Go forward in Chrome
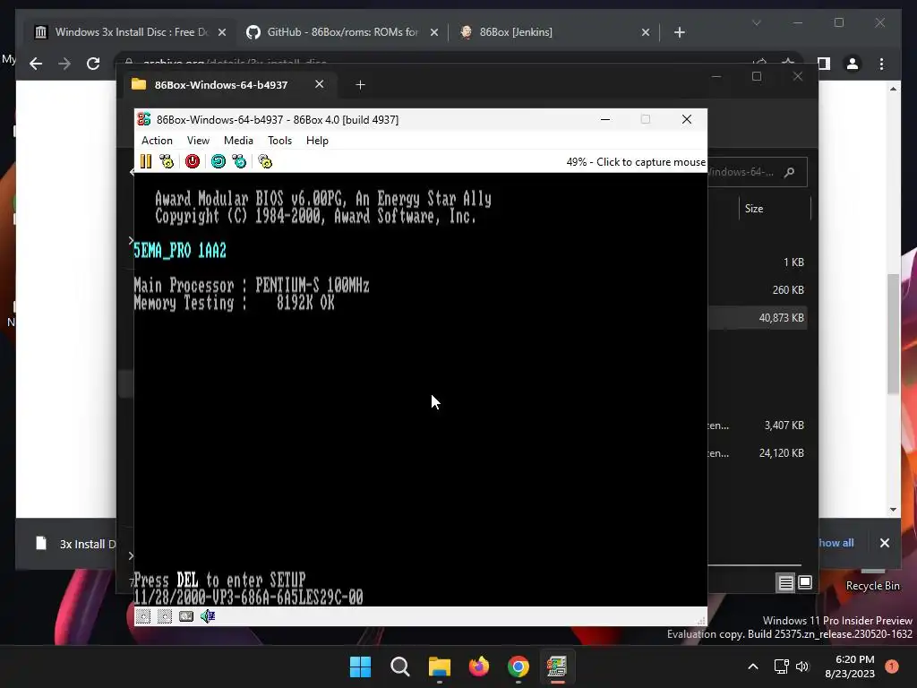The height and width of the screenshot is (688, 917). (x=64, y=64)
